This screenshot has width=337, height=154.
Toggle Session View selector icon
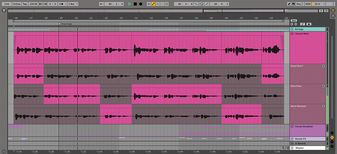click(333, 15)
